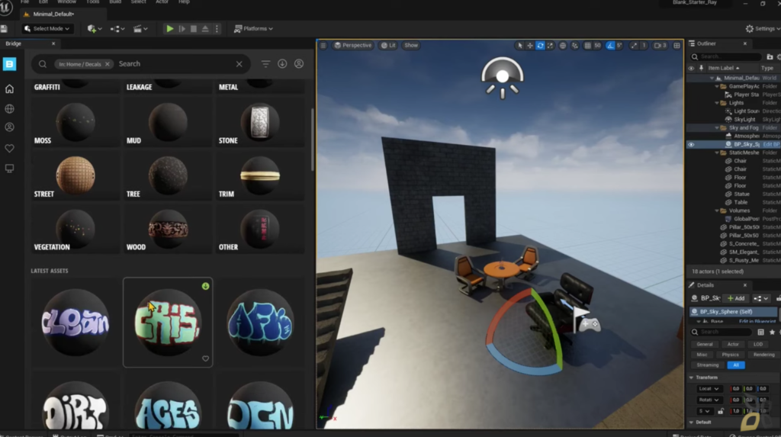Image resolution: width=781 pixels, height=437 pixels.
Task: Click the Stop simulation button
Action: coord(194,29)
